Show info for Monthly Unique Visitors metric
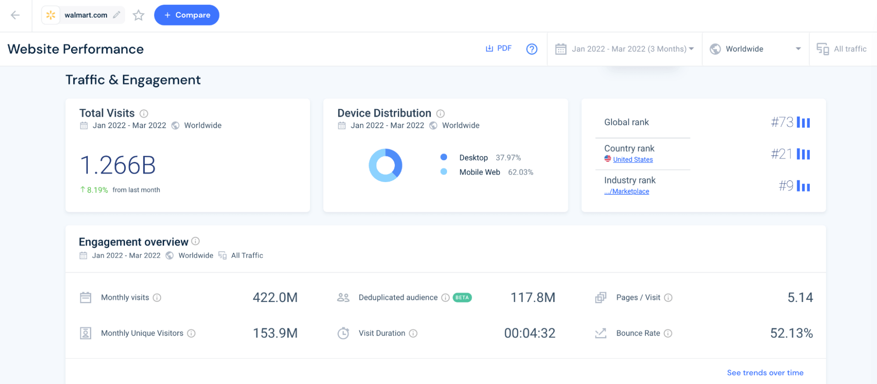 (191, 333)
